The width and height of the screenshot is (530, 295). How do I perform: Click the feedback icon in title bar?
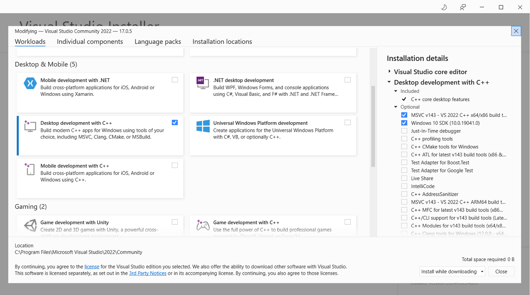tap(463, 7)
